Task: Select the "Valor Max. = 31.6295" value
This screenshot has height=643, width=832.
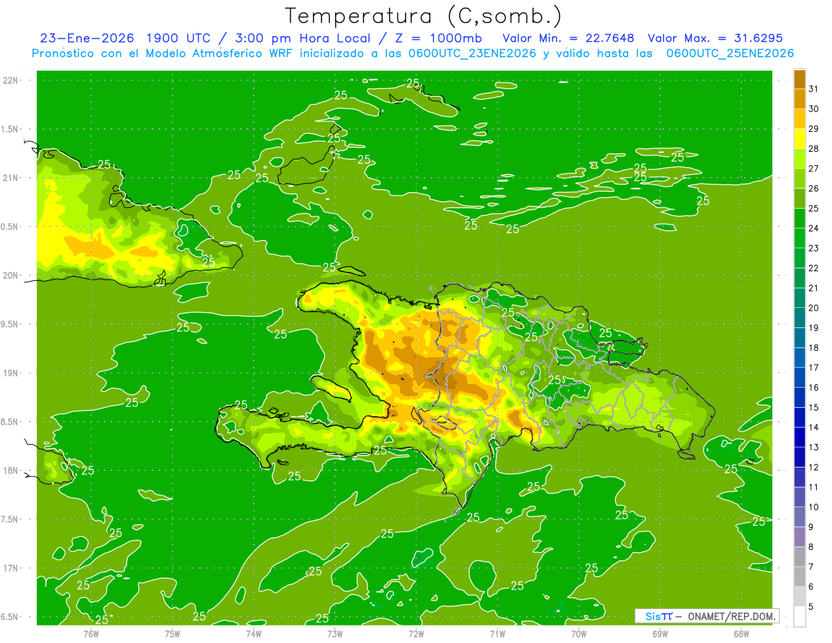Action: [715, 38]
